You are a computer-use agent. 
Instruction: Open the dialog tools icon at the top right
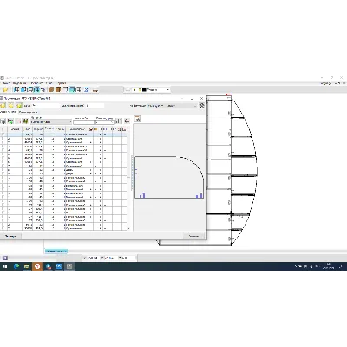click(x=202, y=106)
